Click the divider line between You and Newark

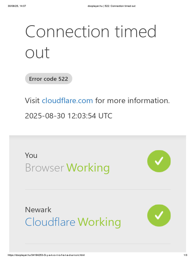click(x=98, y=189)
